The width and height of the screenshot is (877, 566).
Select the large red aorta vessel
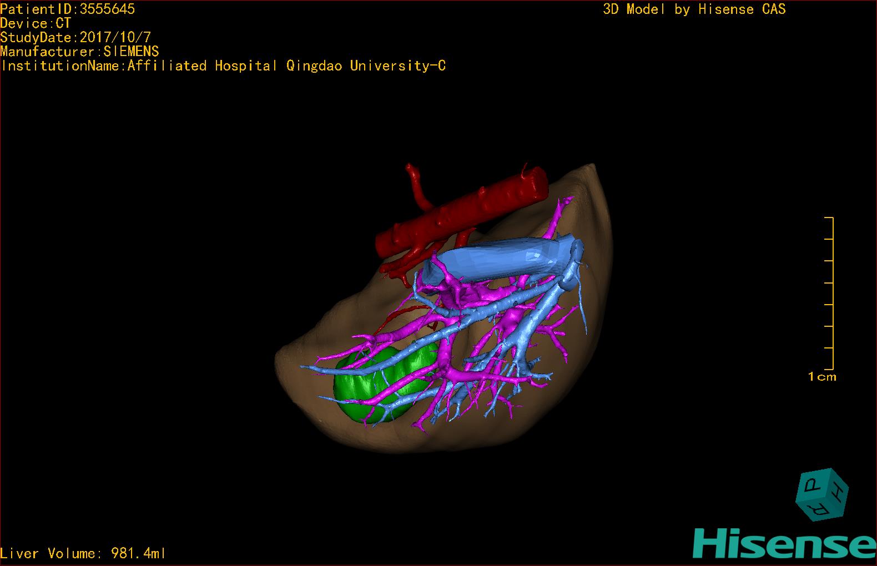(x=466, y=214)
